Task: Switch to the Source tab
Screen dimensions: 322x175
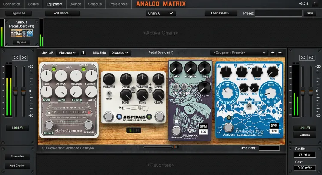Action: tap(33, 4)
